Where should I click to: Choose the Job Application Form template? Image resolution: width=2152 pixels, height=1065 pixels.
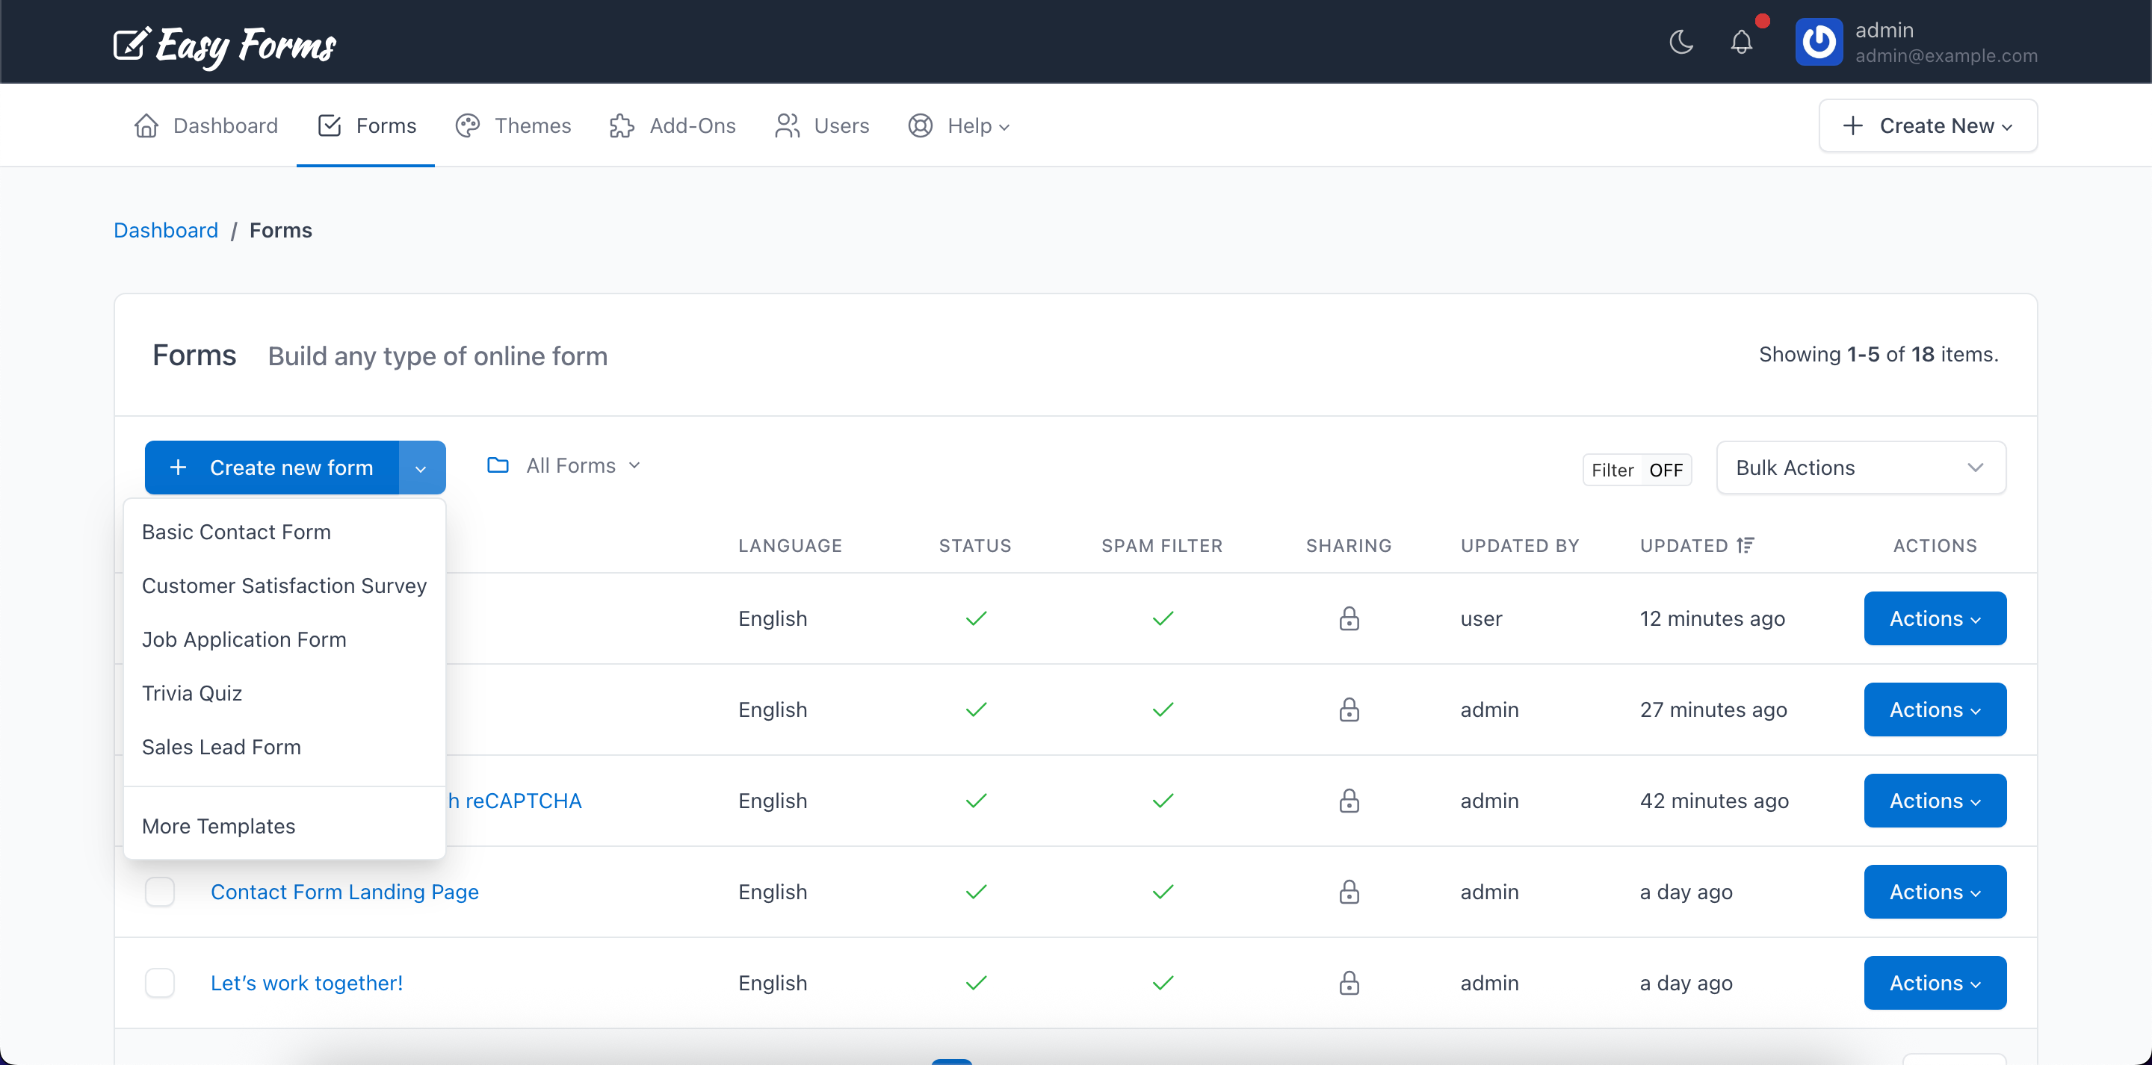[x=244, y=639]
